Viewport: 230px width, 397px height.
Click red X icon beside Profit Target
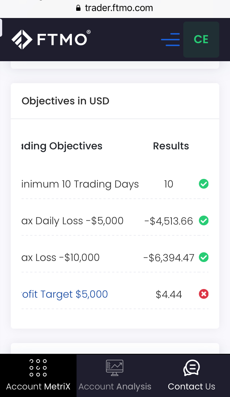pos(204,294)
